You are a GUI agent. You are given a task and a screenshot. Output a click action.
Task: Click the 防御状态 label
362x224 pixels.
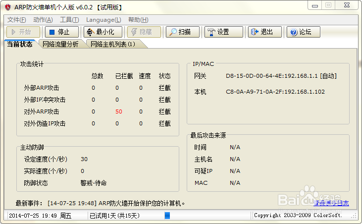[36, 183]
